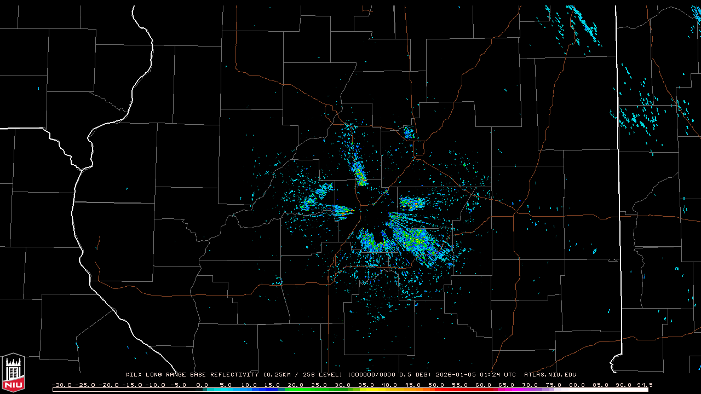
Task: Click the 94.5 label ending the reflectivity scale
Action: coord(644,385)
